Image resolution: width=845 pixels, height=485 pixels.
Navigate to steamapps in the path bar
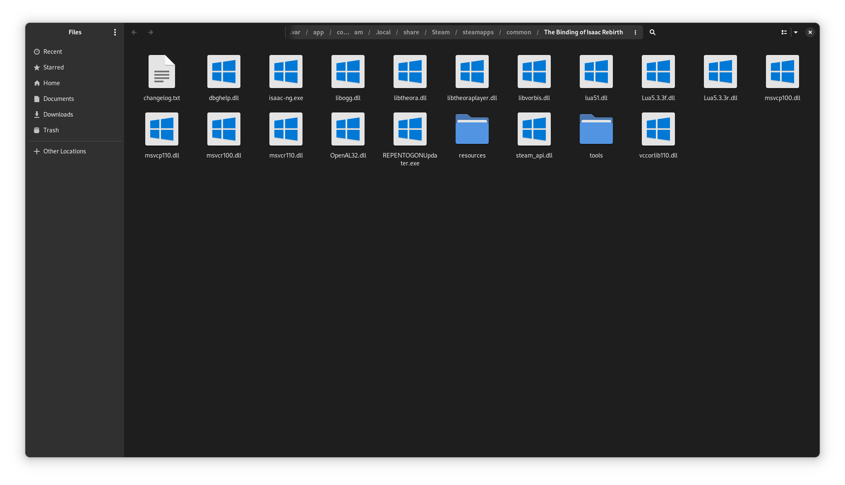(x=478, y=32)
